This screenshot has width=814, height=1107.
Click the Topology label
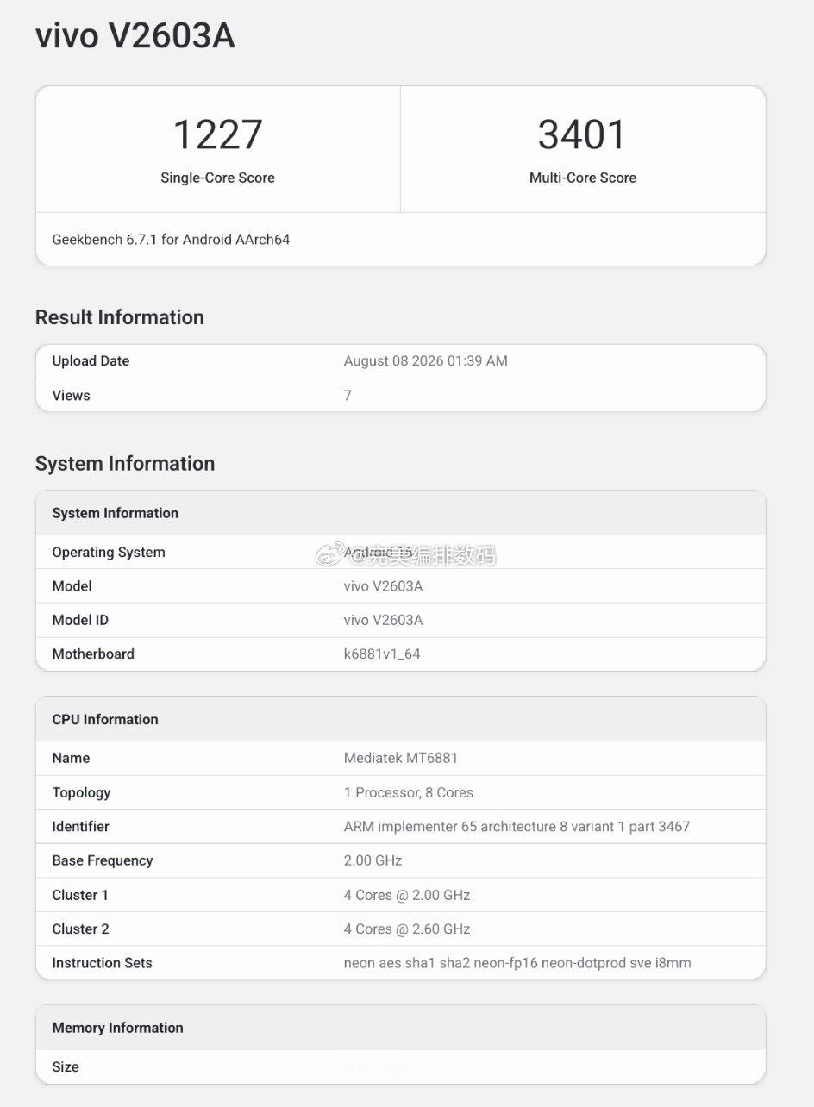81,793
